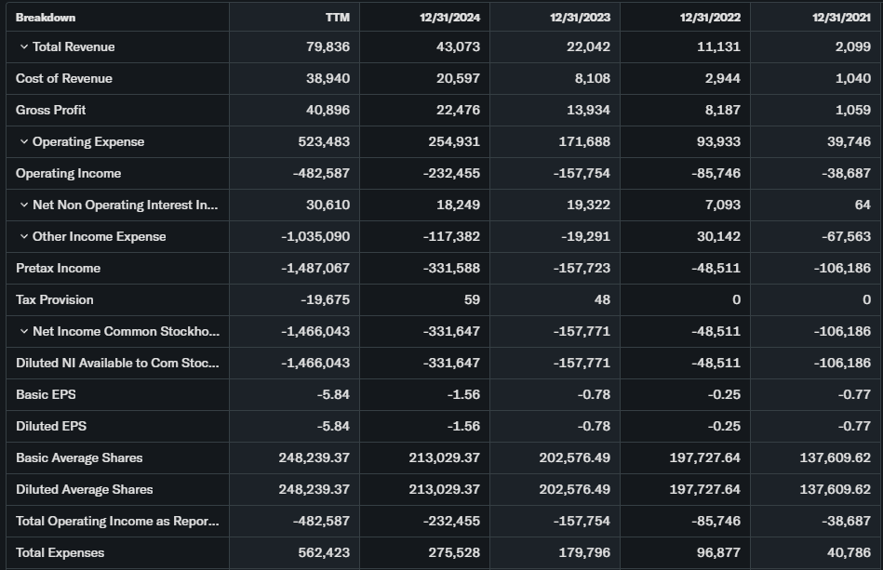The height and width of the screenshot is (570, 883).
Task: Select the 12/31/2024 column header
Action: point(451,18)
